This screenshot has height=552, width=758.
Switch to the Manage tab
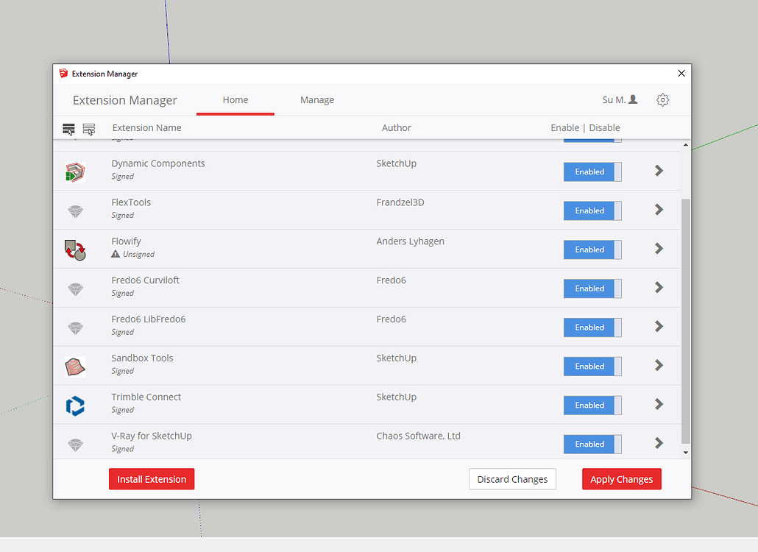[317, 100]
